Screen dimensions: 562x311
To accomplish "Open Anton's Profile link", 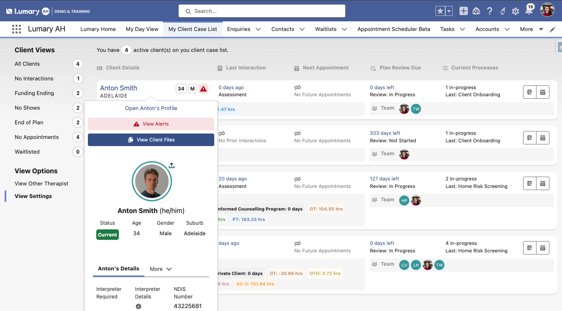I will coord(151,108).
